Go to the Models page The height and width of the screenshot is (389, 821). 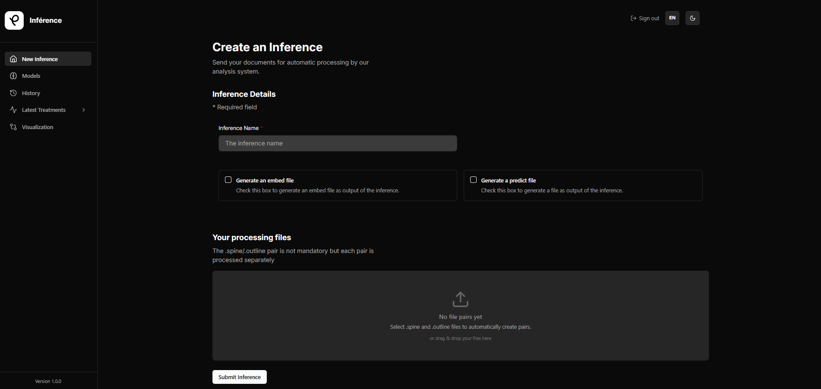pyautogui.click(x=48, y=76)
